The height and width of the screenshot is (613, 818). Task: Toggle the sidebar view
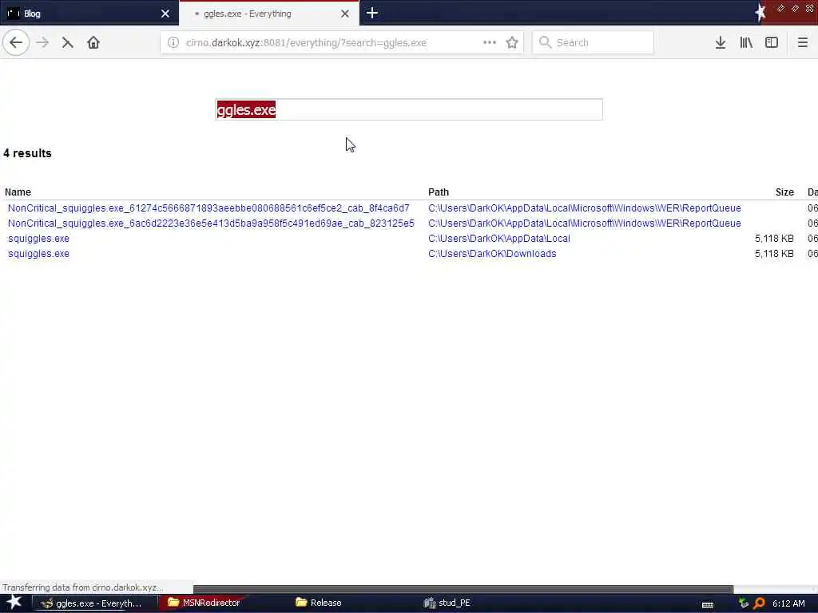(772, 43)
